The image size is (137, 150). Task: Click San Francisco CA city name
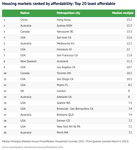[67, 55]
